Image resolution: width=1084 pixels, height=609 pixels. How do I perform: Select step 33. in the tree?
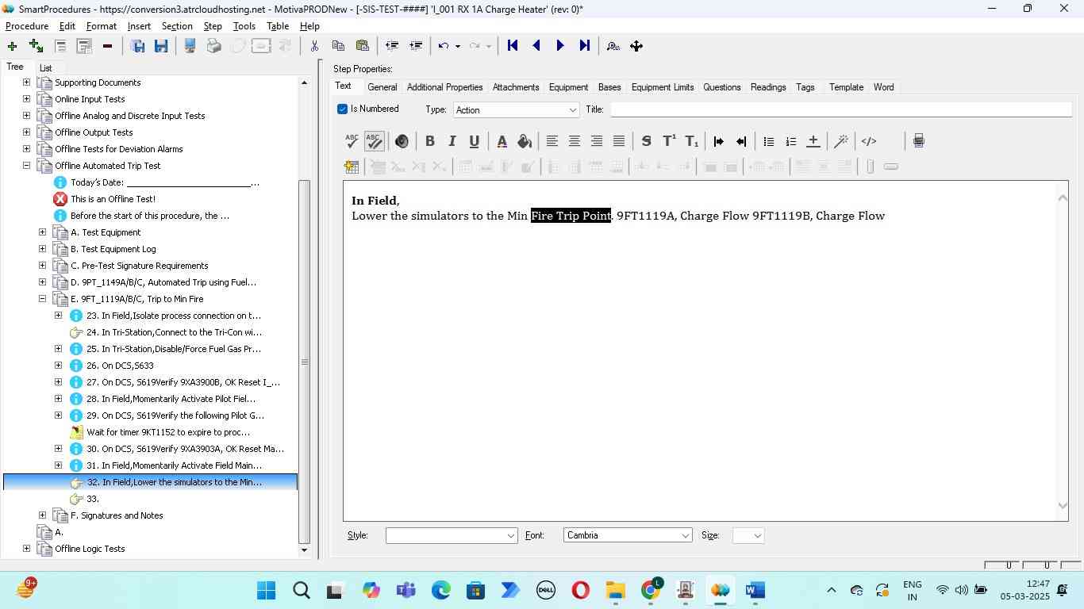(93, 499)
